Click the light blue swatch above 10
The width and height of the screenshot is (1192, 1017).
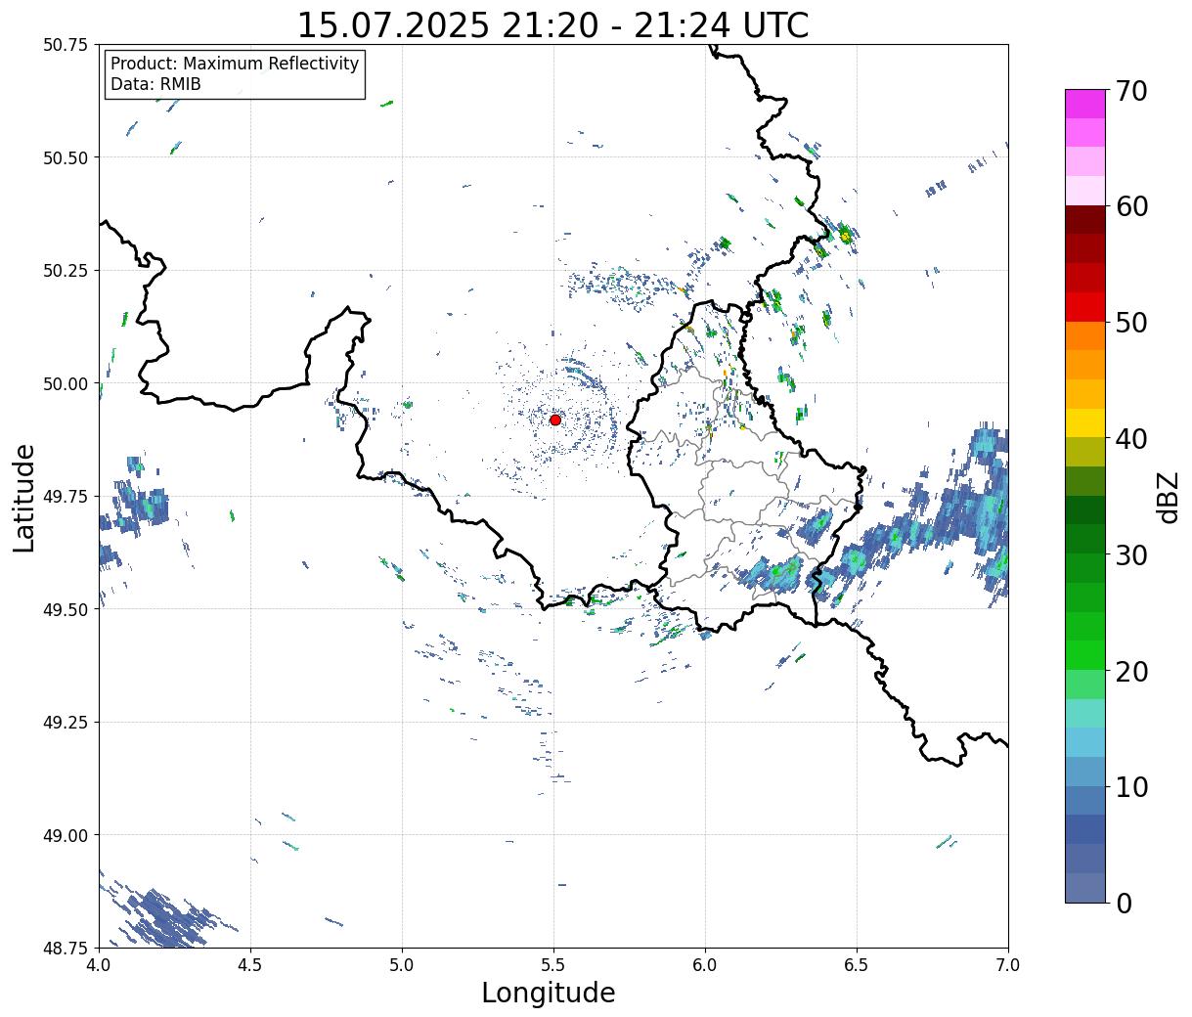(x=1085, y=742)
